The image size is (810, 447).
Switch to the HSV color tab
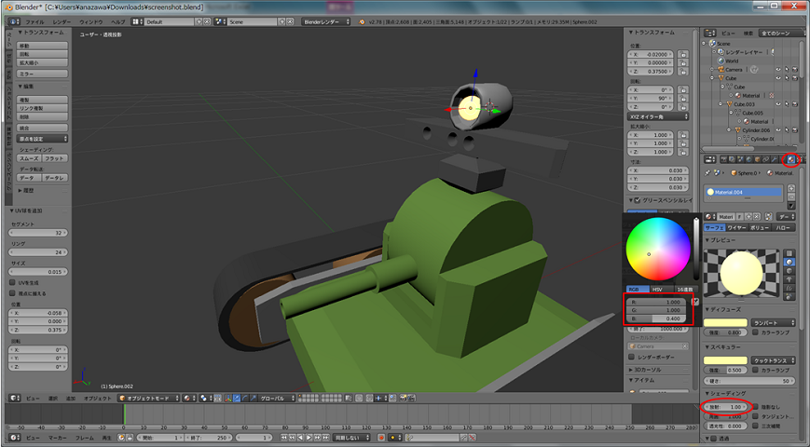[x=658, y=289]
